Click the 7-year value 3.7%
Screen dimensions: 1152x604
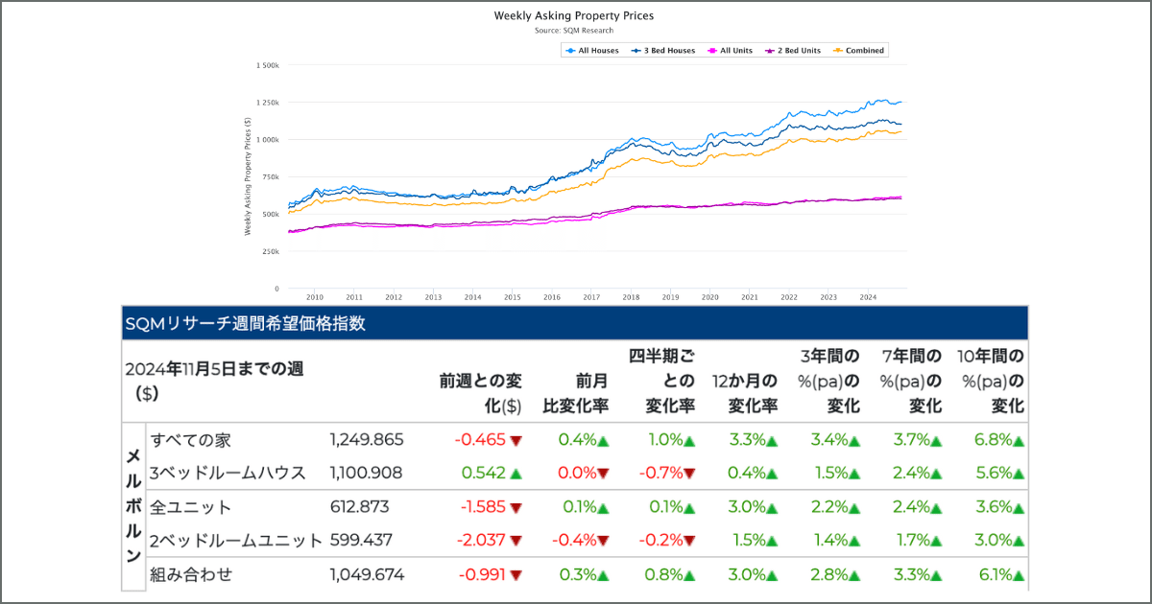coord(911,440)
